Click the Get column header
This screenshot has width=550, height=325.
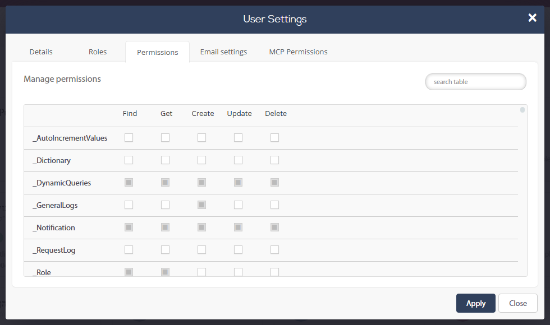(166, 113)
